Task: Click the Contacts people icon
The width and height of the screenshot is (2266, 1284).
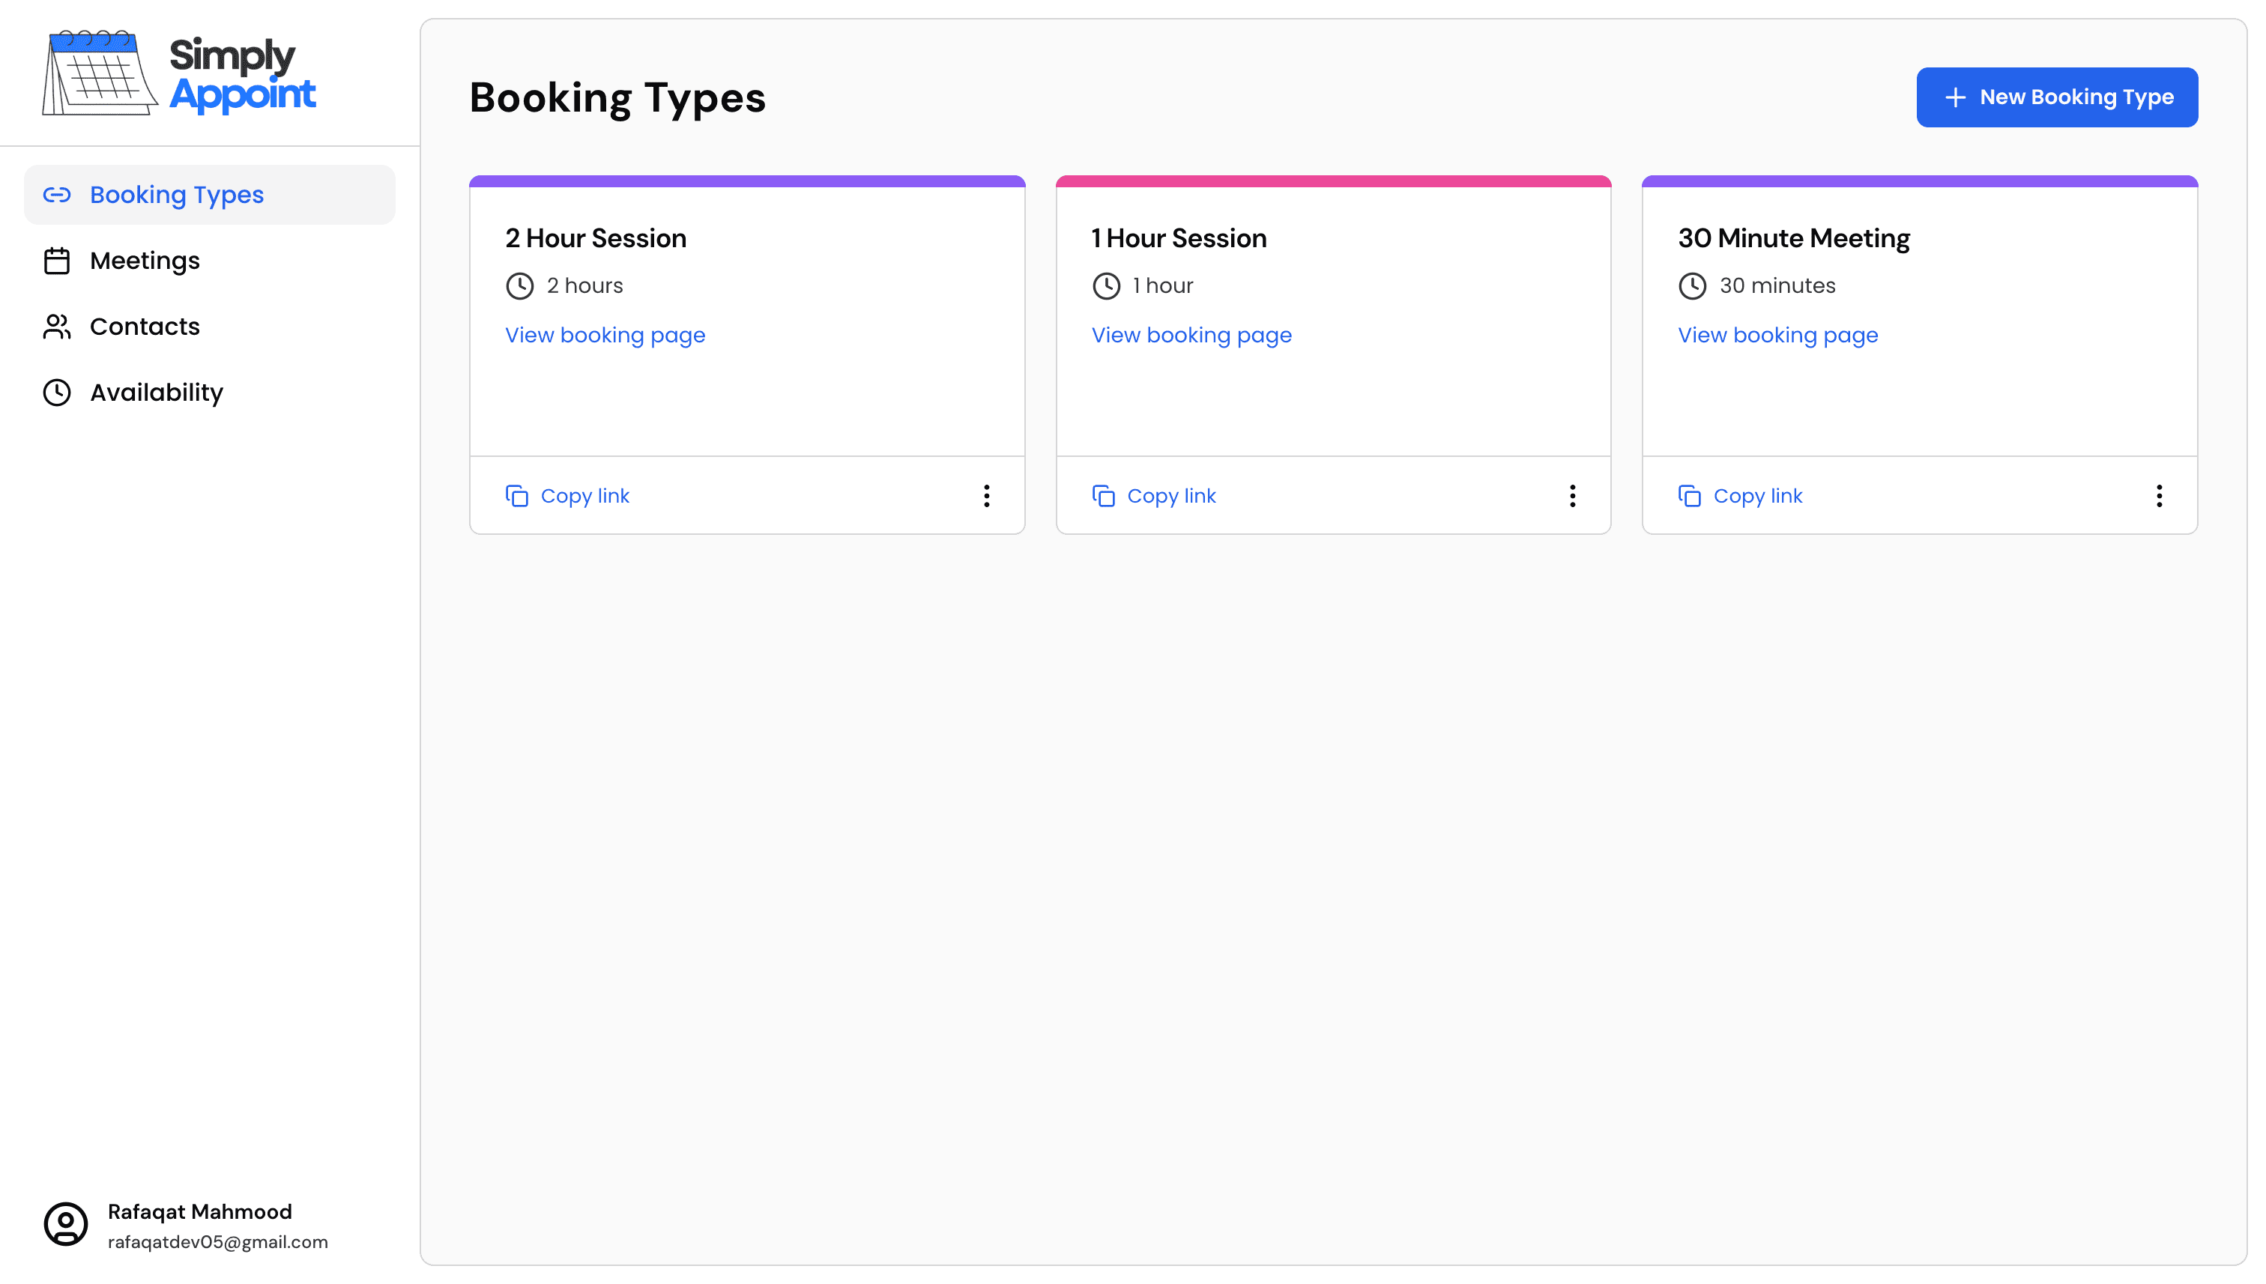Action: pos(56,327)
